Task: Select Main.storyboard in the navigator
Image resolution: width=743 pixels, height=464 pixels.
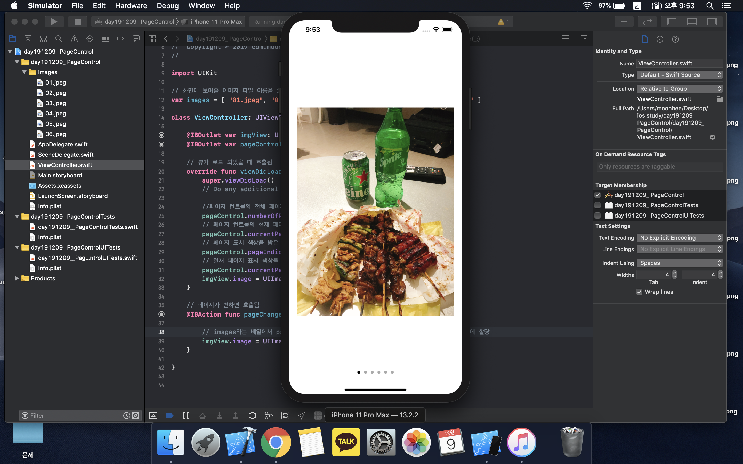Action: pos(60,175)
